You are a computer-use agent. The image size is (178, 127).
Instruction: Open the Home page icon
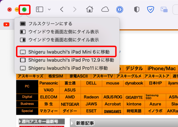(x=90, y=9)
